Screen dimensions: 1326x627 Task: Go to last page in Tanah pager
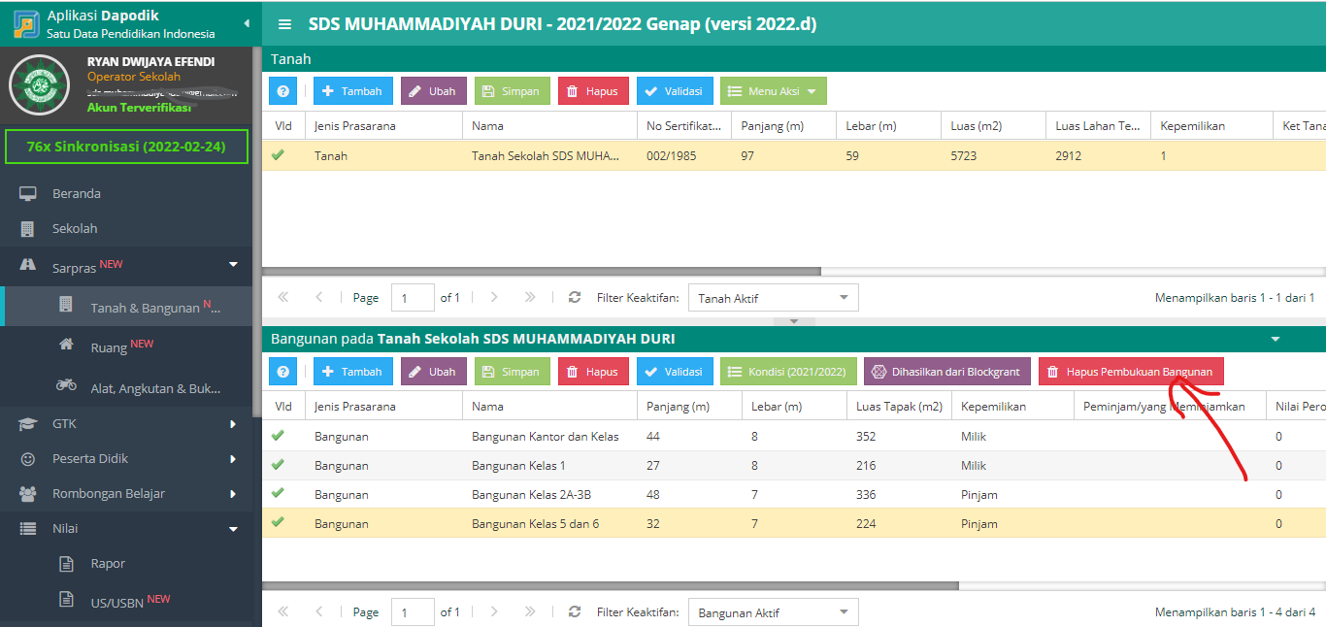pos(530,298)
